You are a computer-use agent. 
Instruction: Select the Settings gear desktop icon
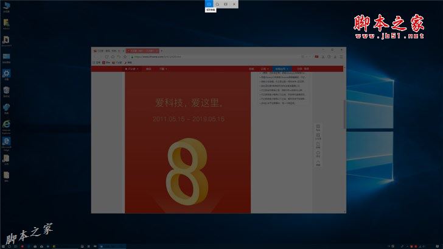[x=6, y=75]
